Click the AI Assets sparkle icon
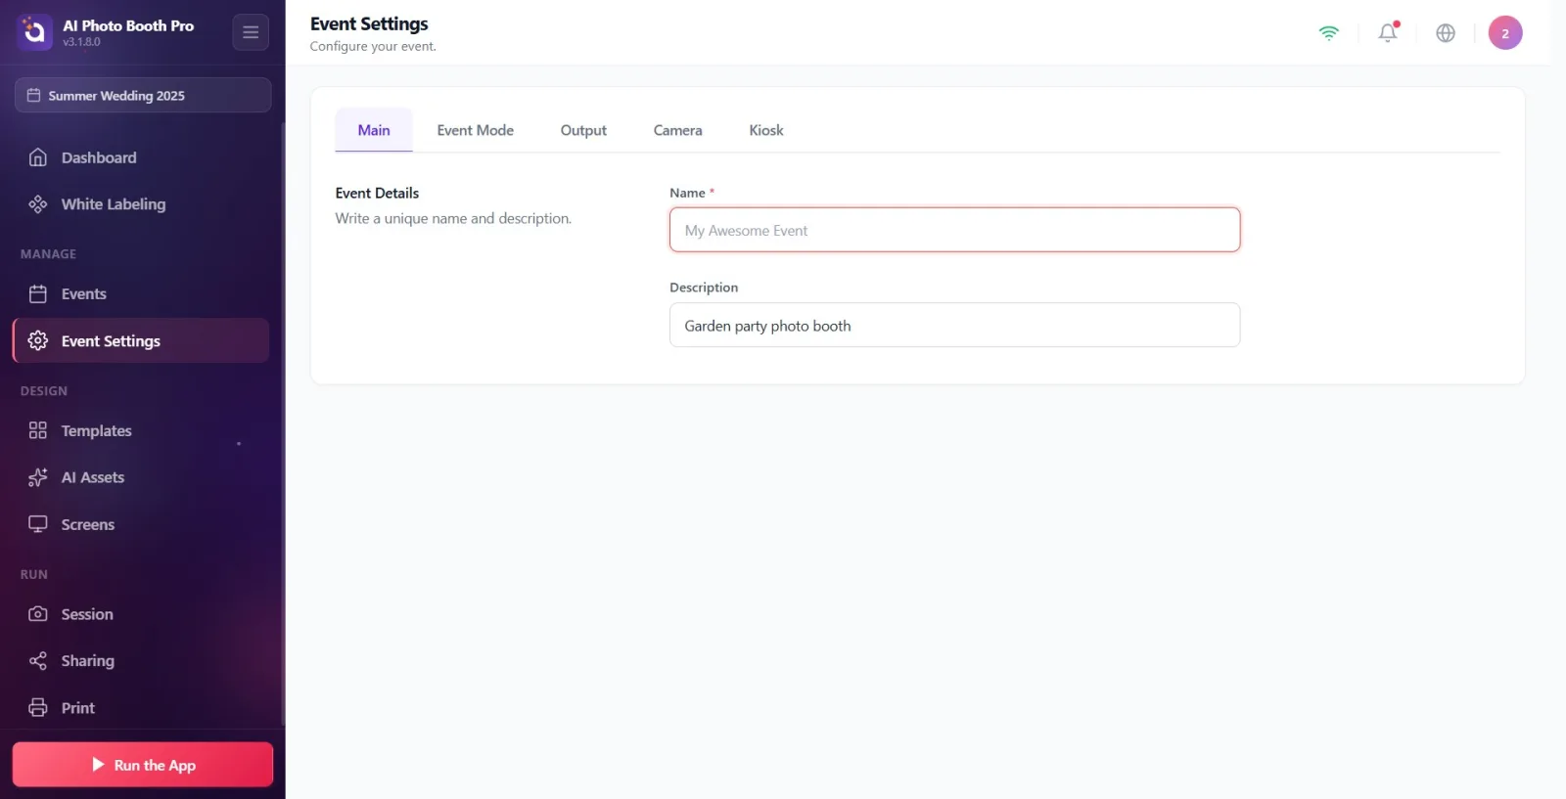Screen dimensions: 1566x799 click(x=38, y=477)
